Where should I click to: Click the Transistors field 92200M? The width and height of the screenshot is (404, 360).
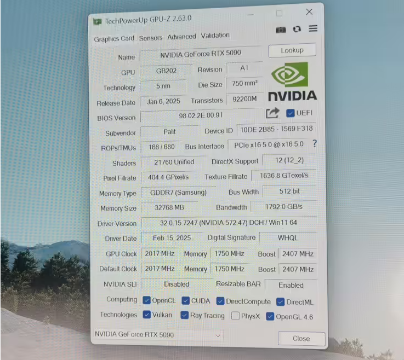point(244,99)
